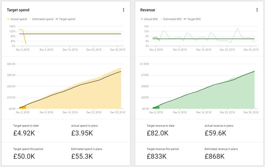Click the dark green actual revenue area in cumulative chart
This screenshot has height=167, width=265.
click(157, 107)
